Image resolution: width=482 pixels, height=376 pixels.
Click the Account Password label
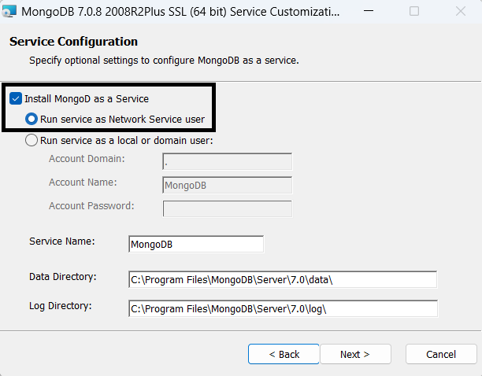(x=91, y=205)
